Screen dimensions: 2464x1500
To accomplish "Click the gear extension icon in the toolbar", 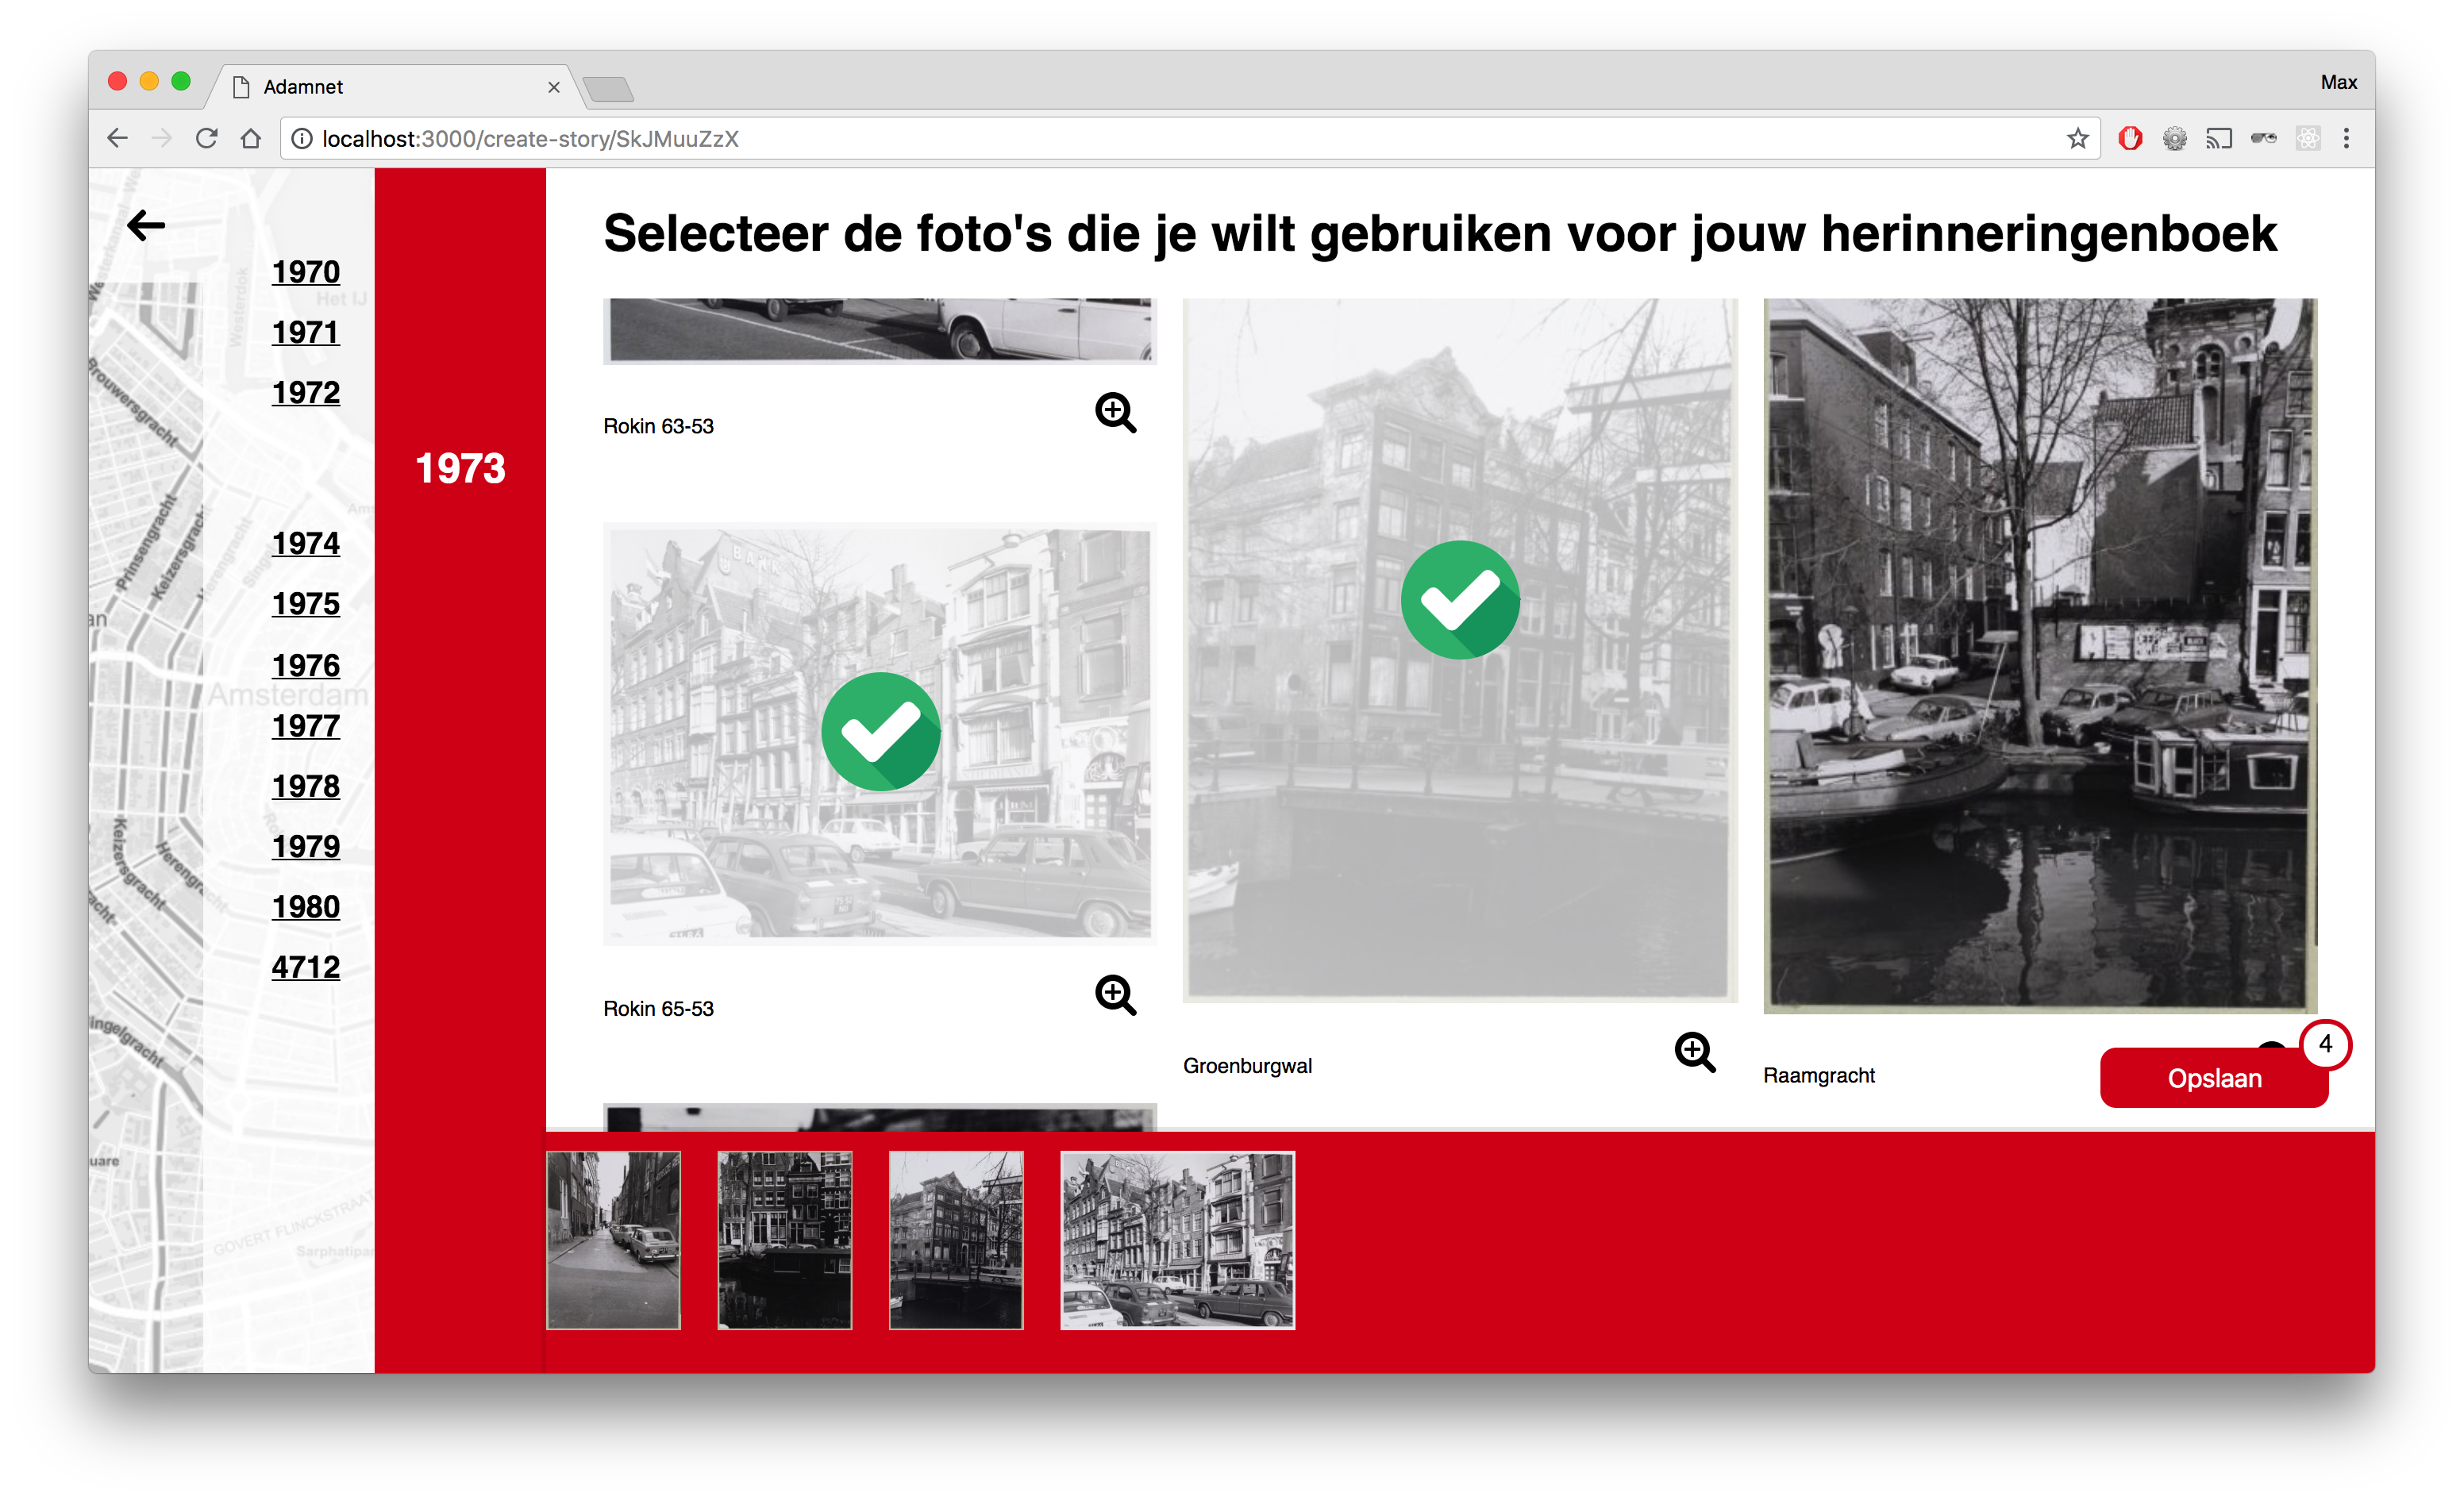I will click(2174, 139).
